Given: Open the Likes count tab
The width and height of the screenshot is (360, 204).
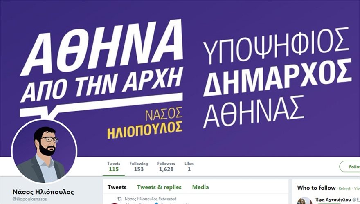Looking at the screenshot, I should tap(189, 167).
